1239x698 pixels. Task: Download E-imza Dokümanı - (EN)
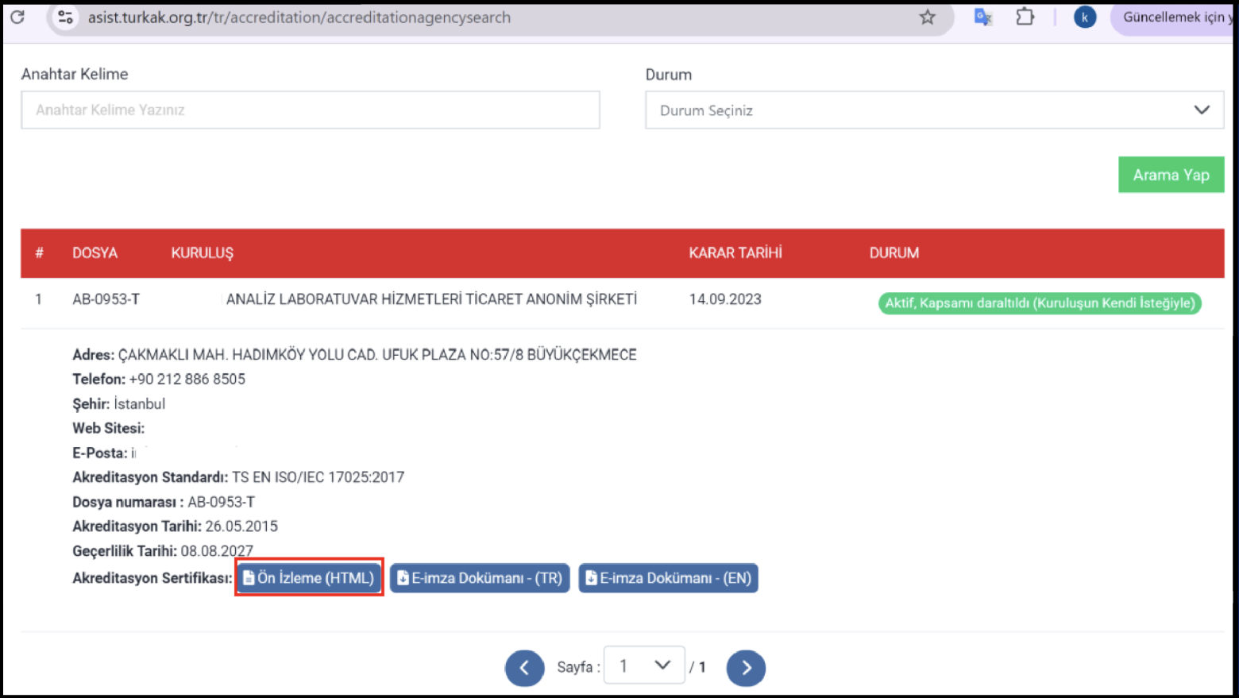pos(669,577)
